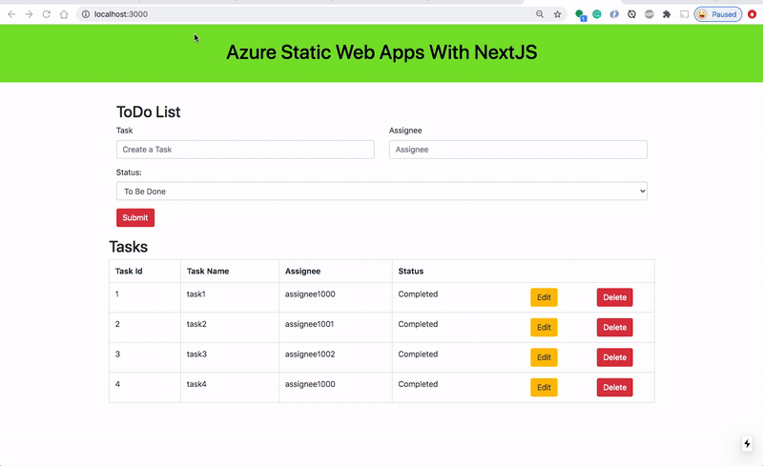Image resolution: width=763 pixels, height=466 pixels.
Task: Submit the new task form
Action: (x=135, y=217)
